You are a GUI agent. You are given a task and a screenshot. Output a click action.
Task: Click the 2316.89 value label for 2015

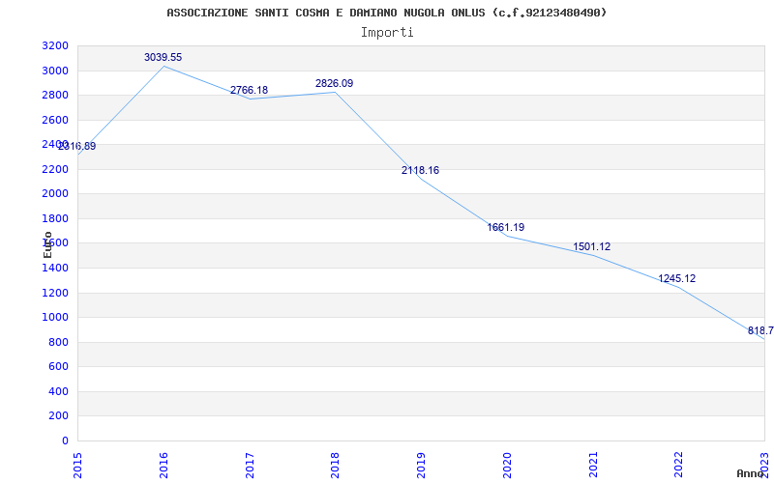click(77, 147)
